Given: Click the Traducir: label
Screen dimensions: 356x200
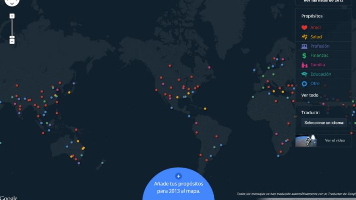Looking at the screenshot, I should tap(310, 113).
